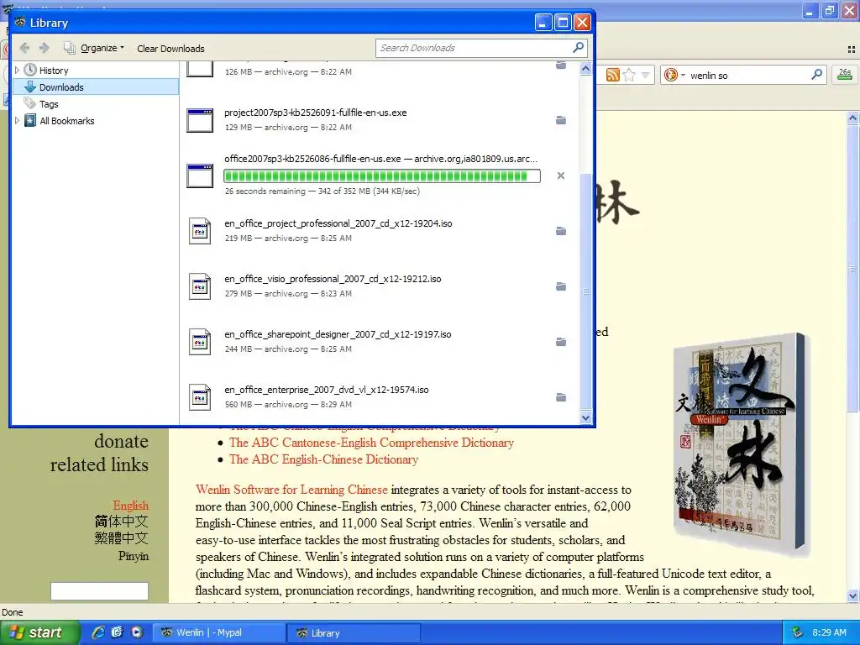Open the search engine selector dropdown
The height and width of the screenshot is (645, 860).
[x=674, y=75]
